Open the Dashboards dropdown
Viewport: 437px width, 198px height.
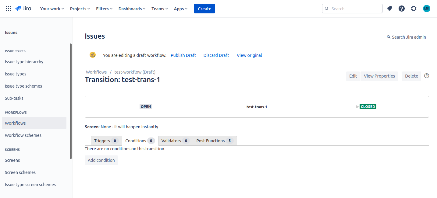tap(132, 9)
